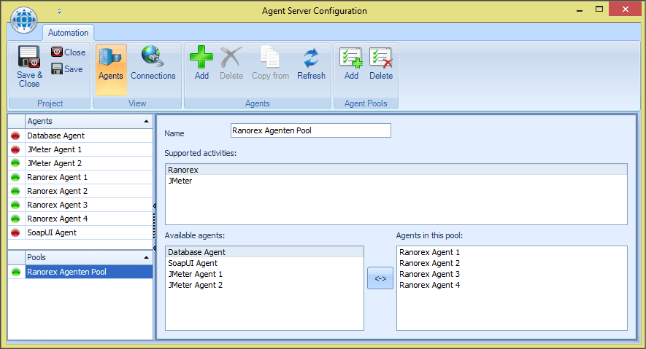Select Ranorex Agent 4 in pool agents
Viewport: 646px width, 349px height.
(512, 285)
